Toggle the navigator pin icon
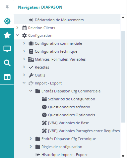Viewport: 127px width, 158px height. point(7,7)
